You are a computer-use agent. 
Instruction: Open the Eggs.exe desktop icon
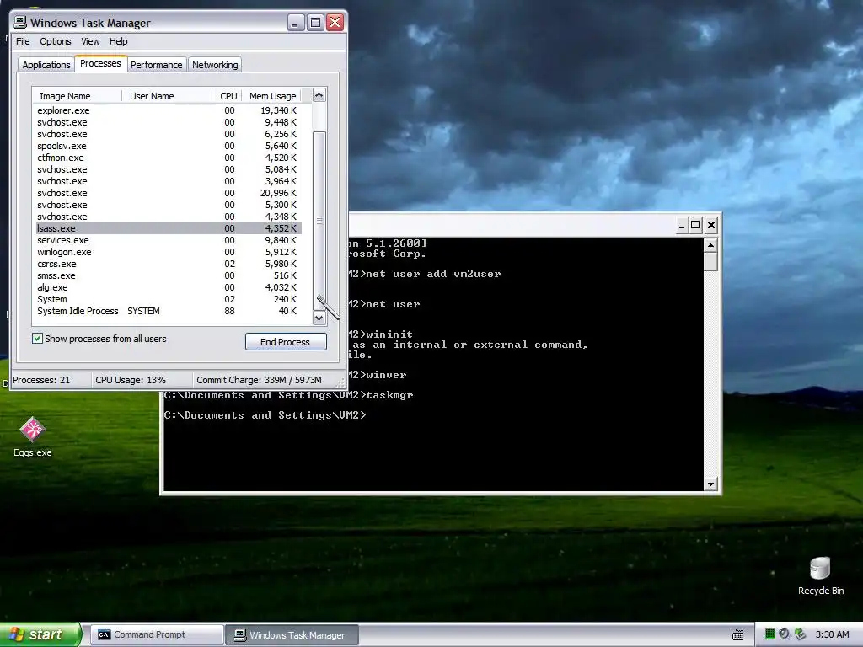[33, 437]
